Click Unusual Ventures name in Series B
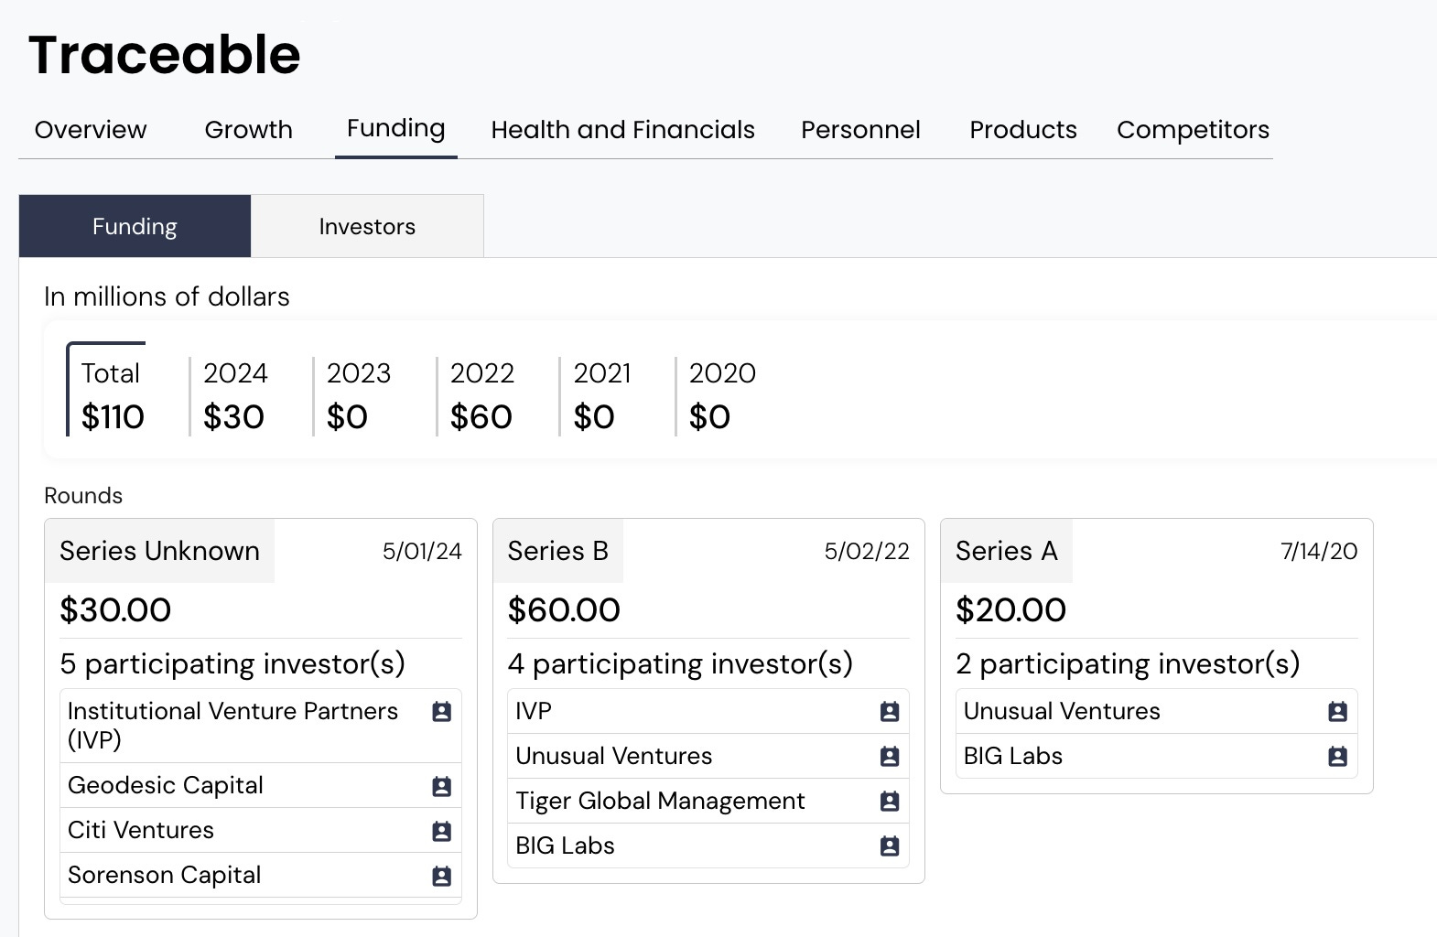 pos(614,756)
